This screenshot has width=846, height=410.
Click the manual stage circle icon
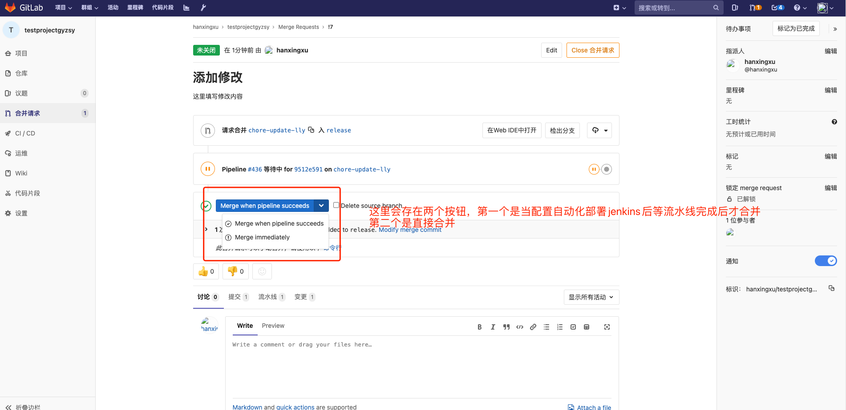(607, 169)
